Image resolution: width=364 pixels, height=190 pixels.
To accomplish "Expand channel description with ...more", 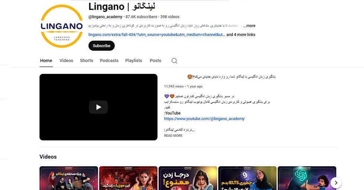I will 249,26.
